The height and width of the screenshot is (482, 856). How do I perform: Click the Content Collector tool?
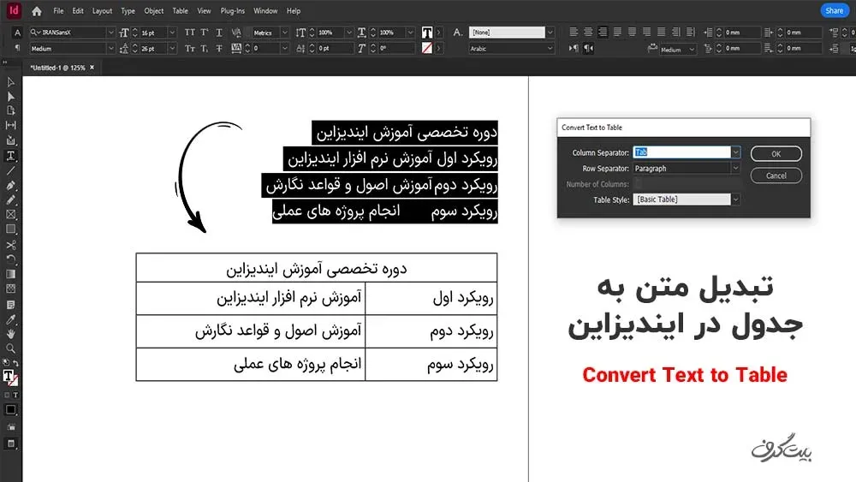tap(10, 141)
